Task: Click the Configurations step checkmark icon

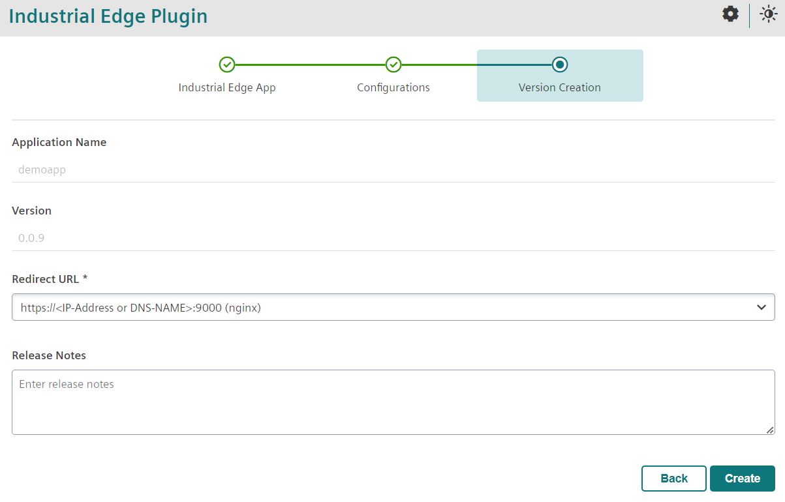Action: [x=393, y=65]
